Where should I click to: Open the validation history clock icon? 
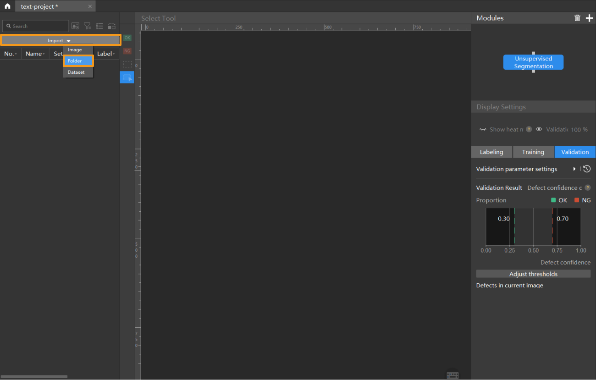(x=587, y=169)
